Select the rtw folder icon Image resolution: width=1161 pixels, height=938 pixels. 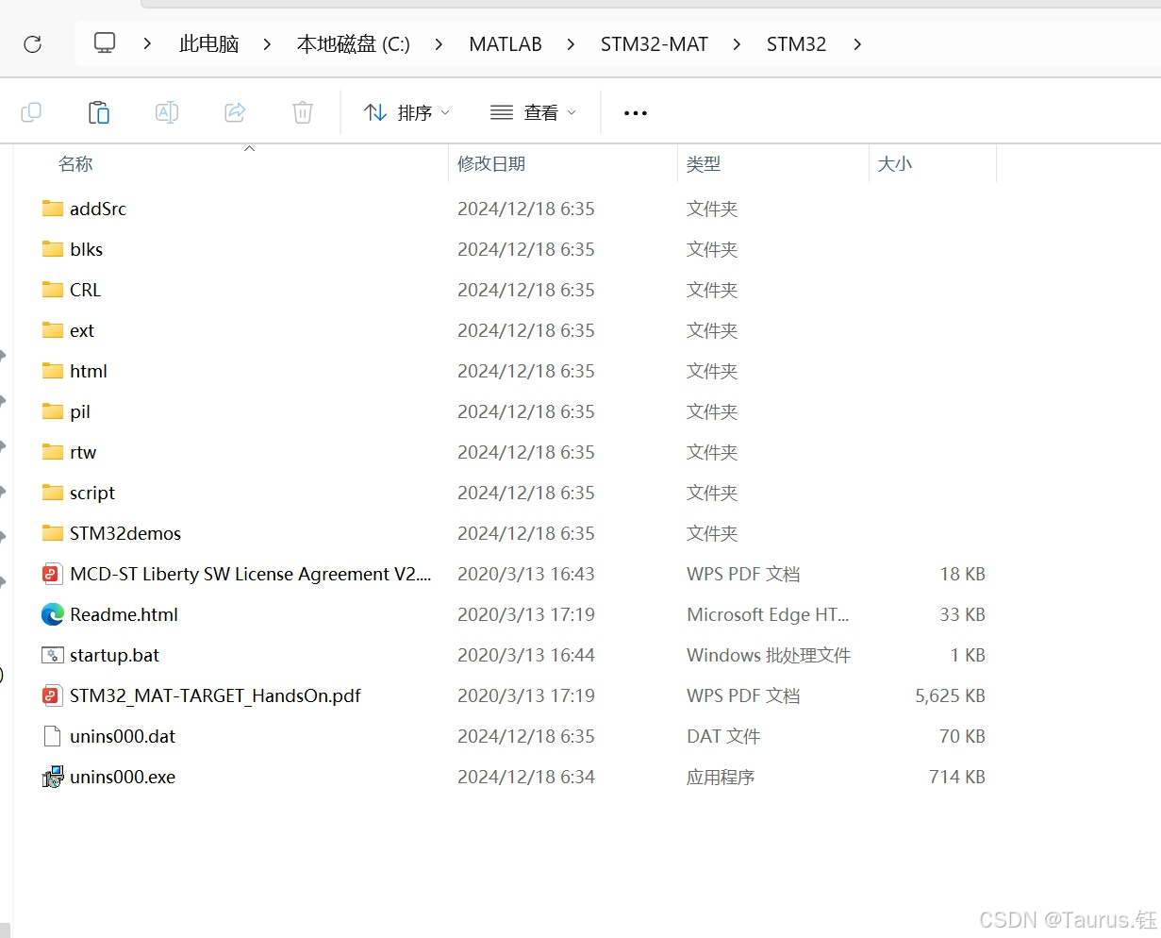point(53,452)
